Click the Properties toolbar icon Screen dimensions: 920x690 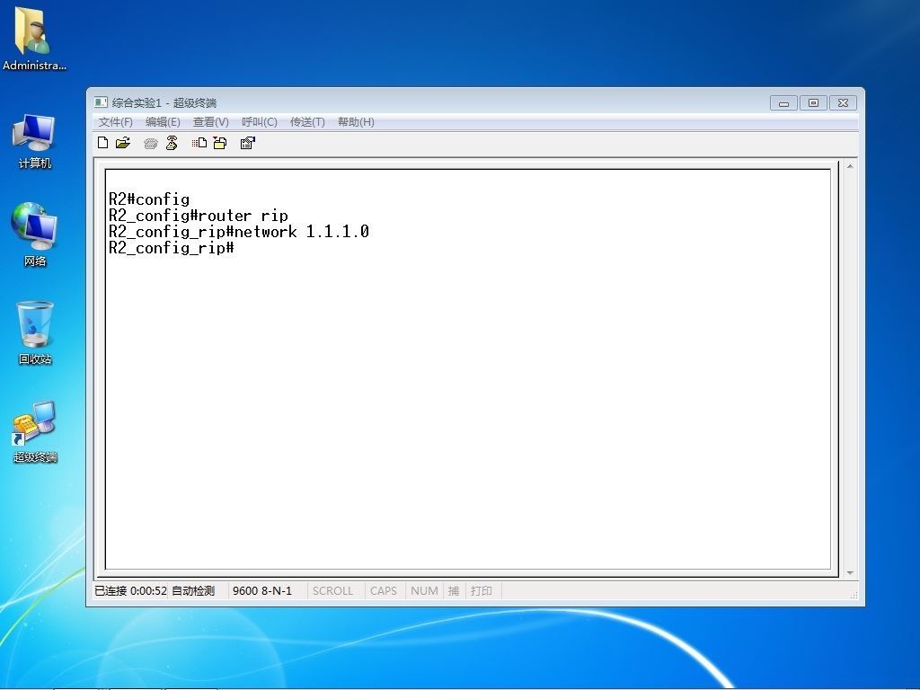point(248,143)
